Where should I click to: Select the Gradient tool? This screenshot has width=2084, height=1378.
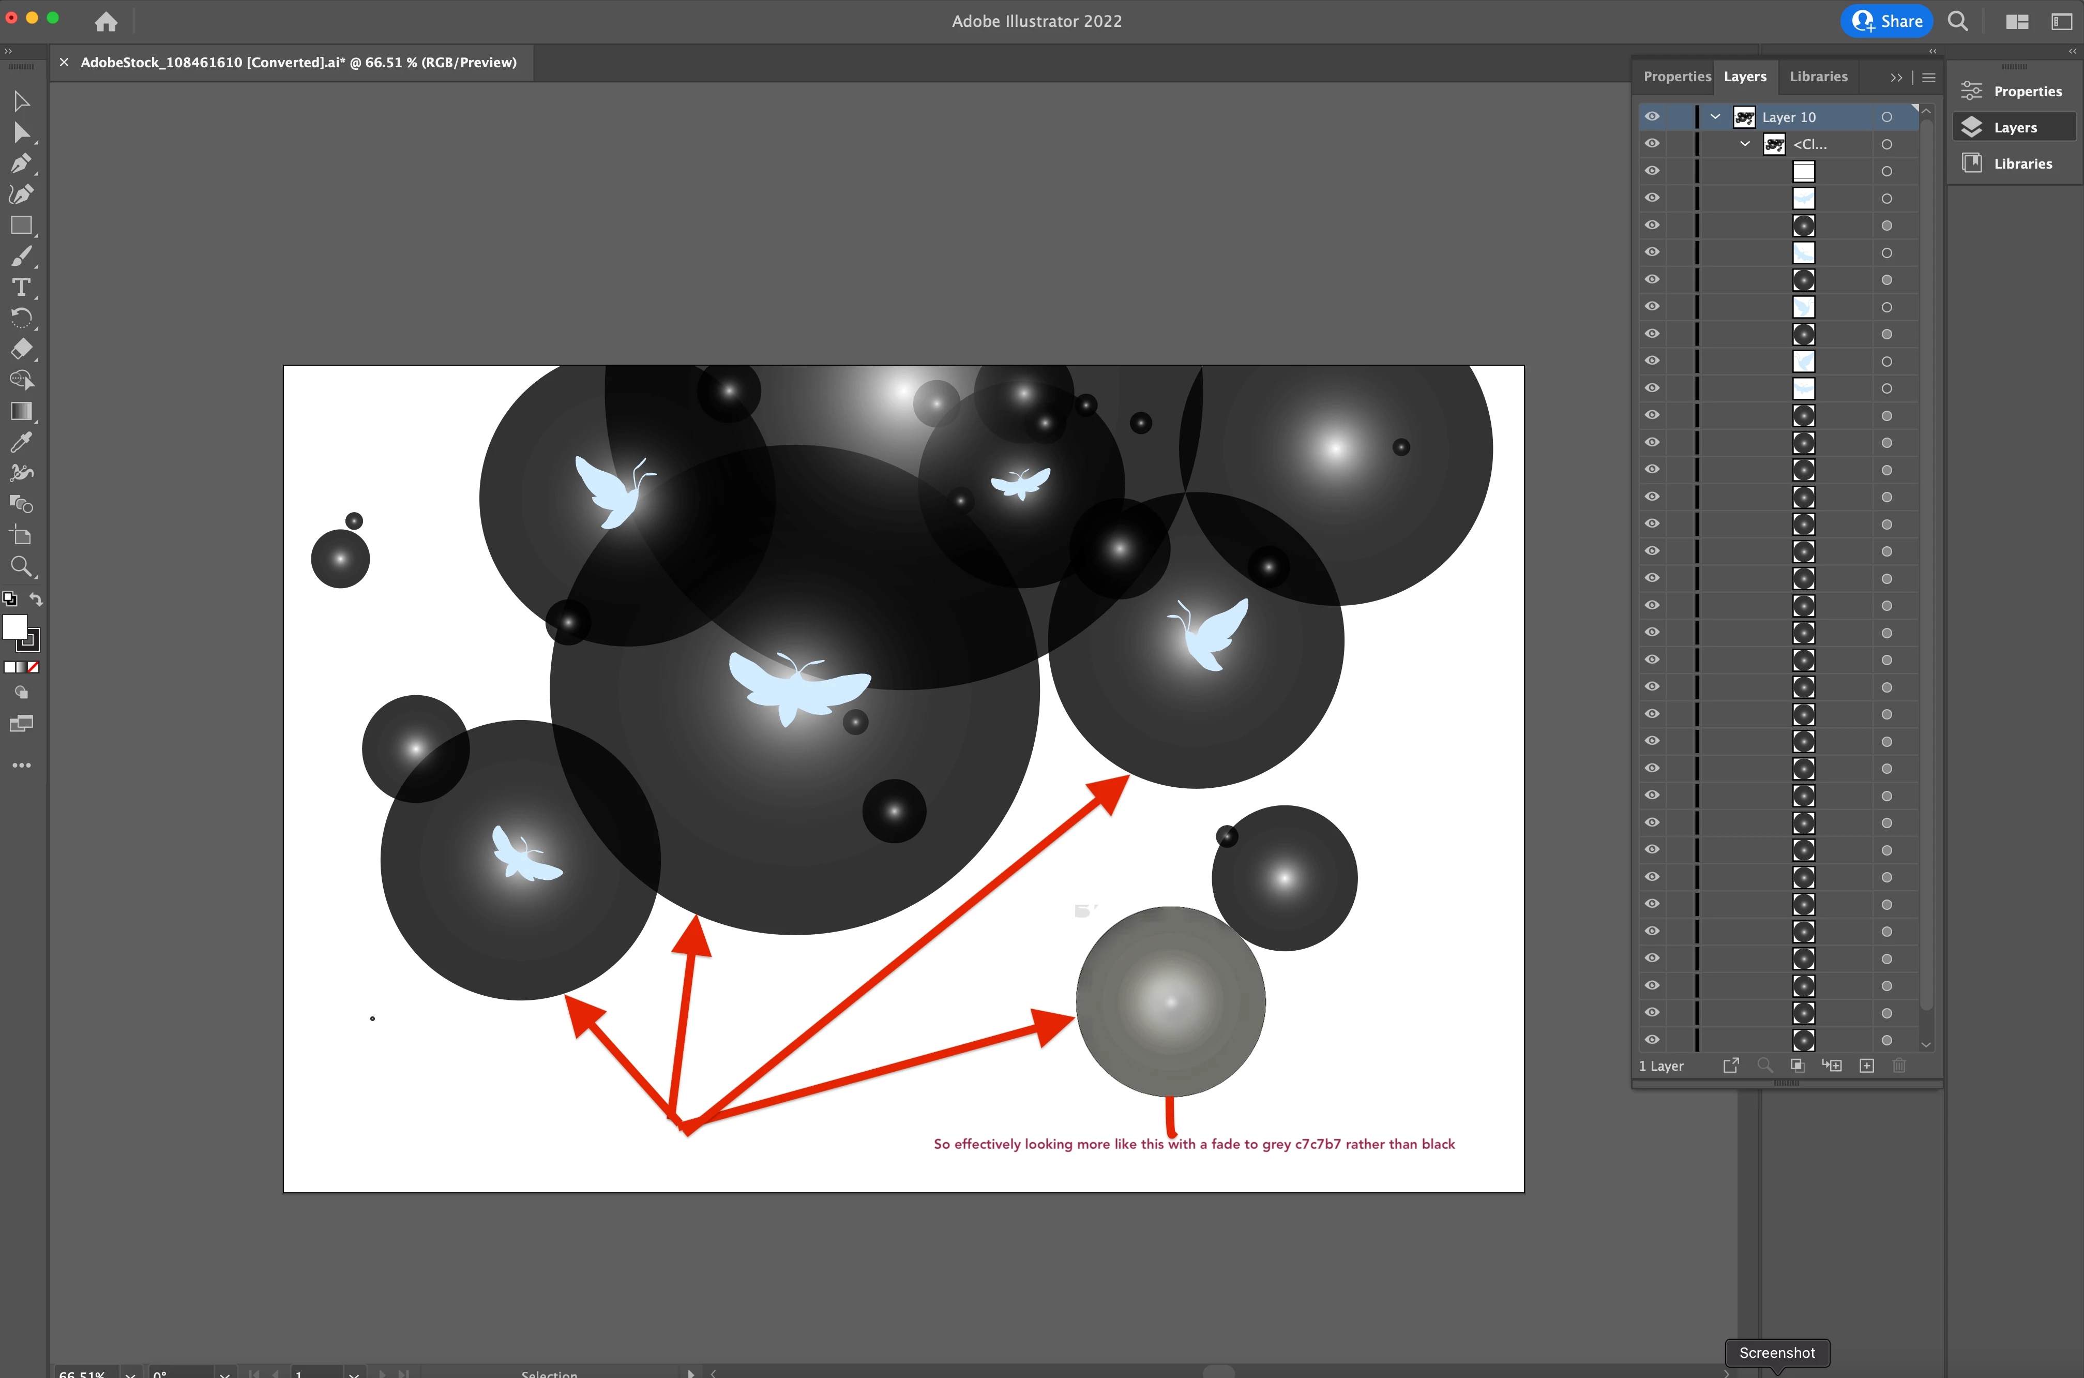point(21,411)
